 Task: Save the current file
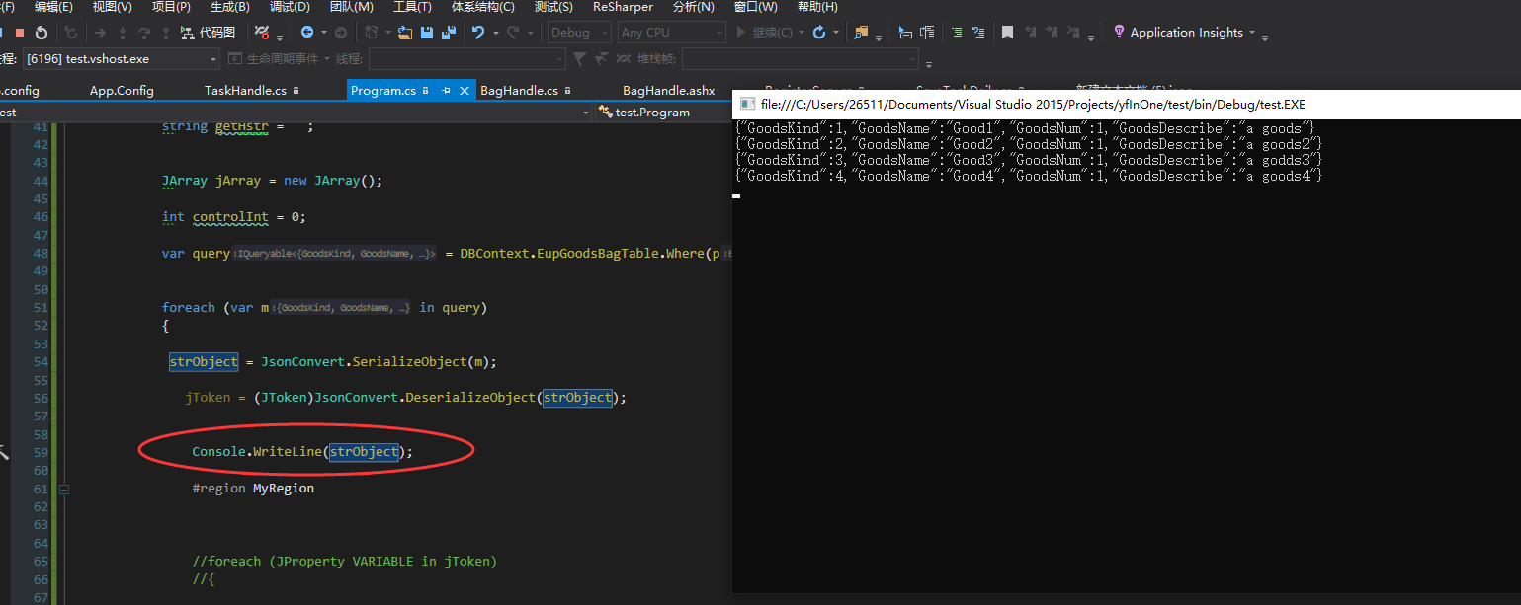pyautogui.click(x=427, y=33)
